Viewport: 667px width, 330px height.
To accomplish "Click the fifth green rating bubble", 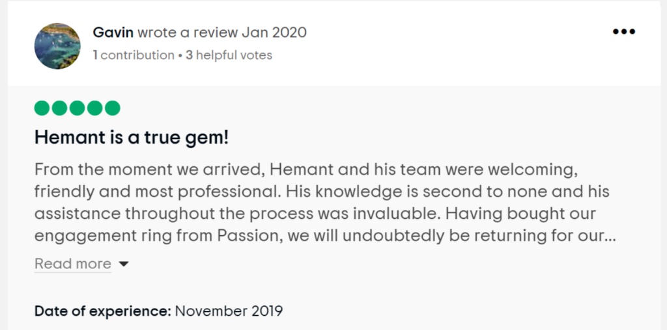I will (113, 108).
